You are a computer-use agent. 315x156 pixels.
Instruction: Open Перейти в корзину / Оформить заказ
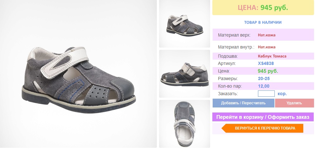263,117
